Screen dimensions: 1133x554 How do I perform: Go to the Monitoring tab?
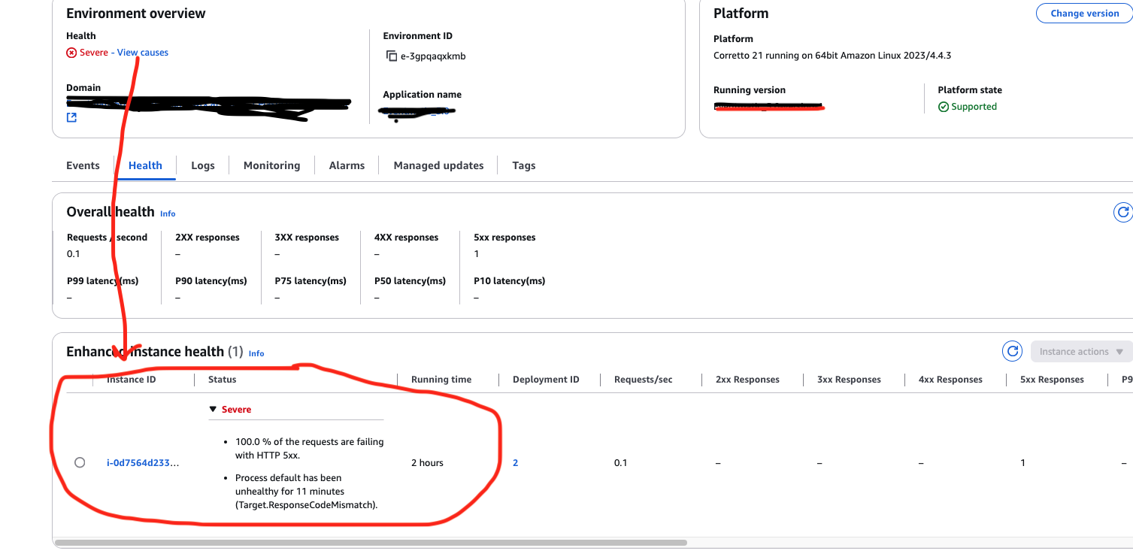point(271,165)
